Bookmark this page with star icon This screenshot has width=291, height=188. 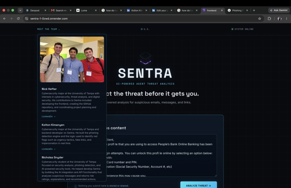click(x=260, y=18)
